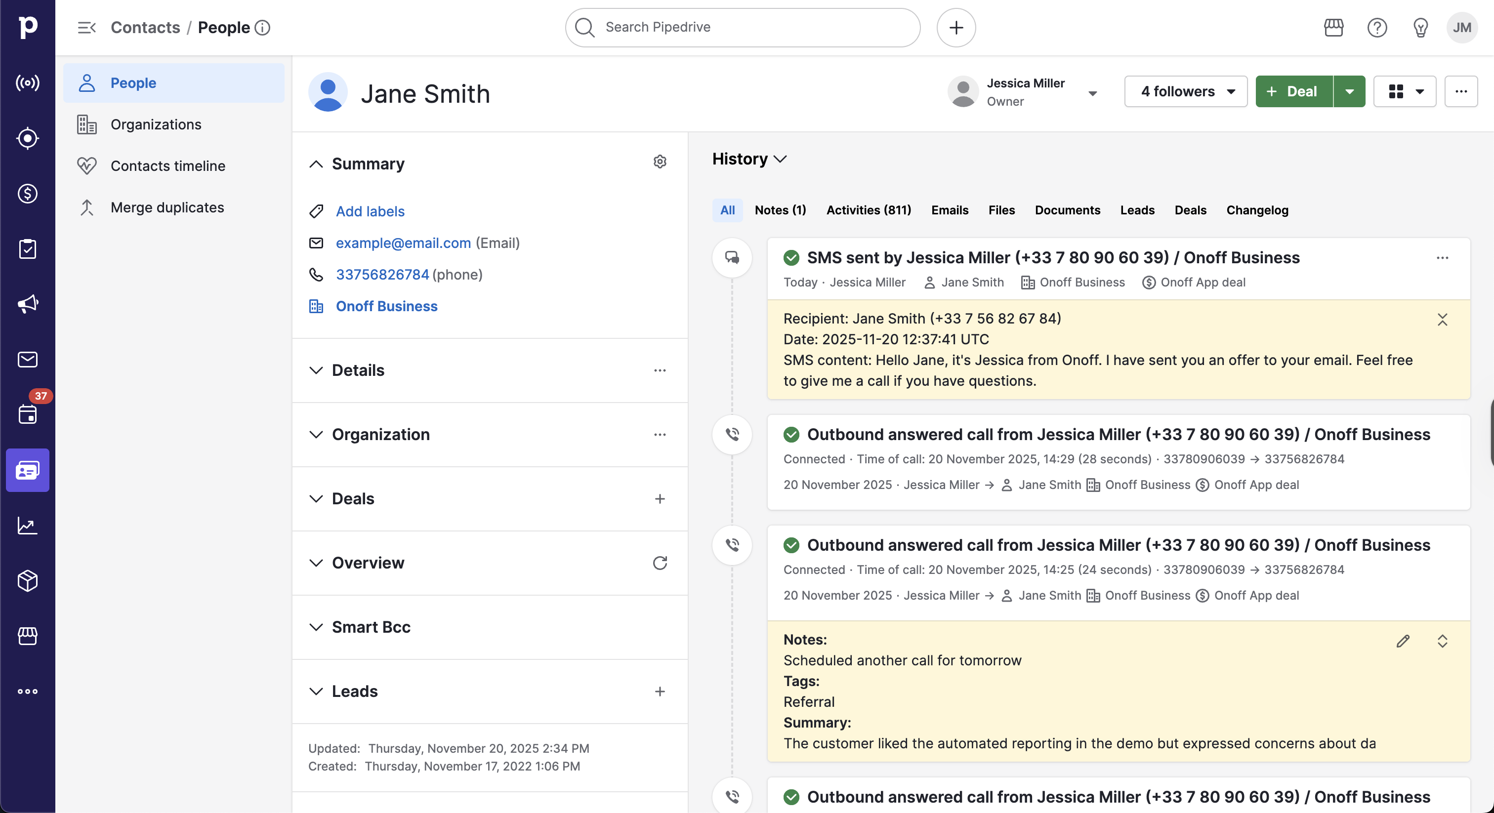
Task: Switch to Changelog tab
Action: pos(1257,210)
